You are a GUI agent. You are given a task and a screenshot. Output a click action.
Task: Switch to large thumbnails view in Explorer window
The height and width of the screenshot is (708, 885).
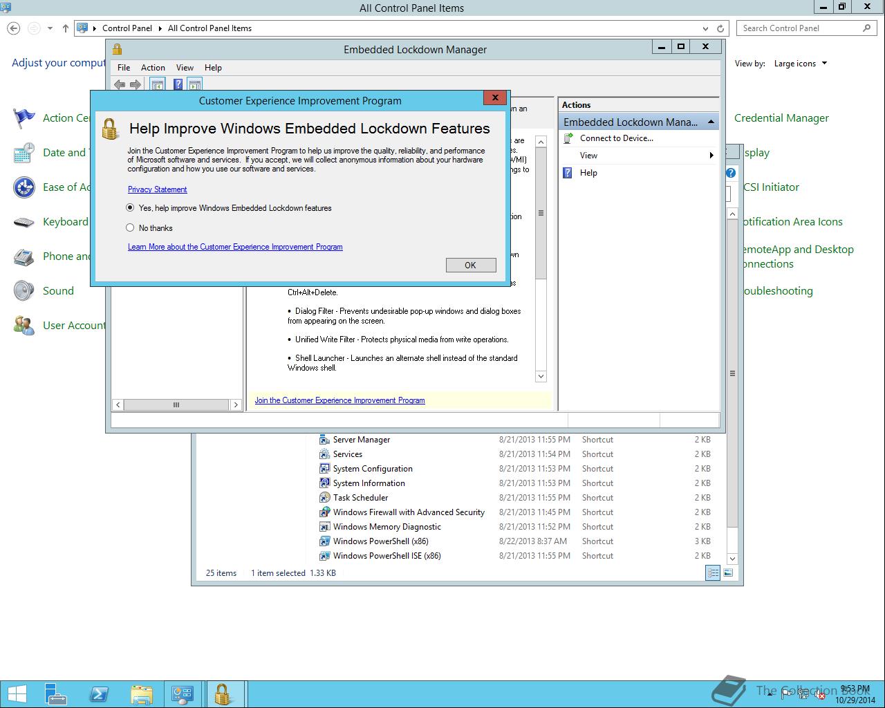728,572
